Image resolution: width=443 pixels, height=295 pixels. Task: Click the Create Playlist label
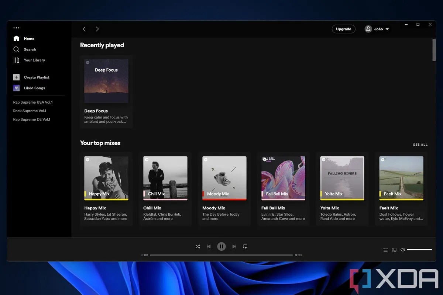[x=37, y=77]
